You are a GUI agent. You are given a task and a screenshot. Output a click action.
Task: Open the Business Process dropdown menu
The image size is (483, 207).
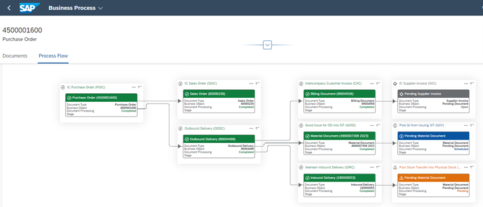click(x=76, y=8)
